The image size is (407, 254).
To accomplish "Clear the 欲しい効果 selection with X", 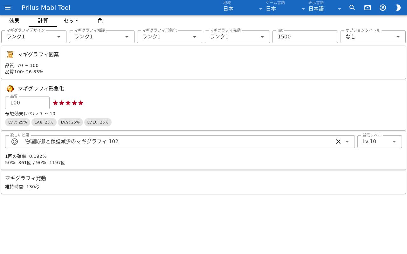I will (x=338, y=142).
